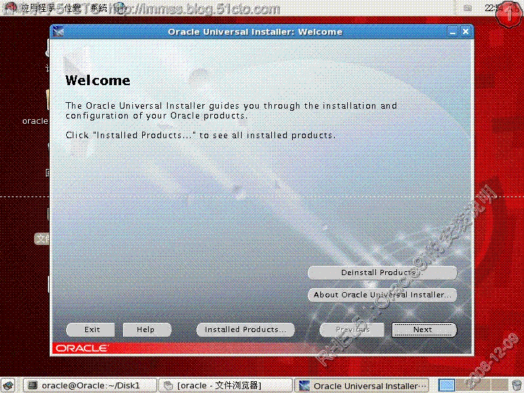
Task: Open About Oracle Universal Installer...
Action: (383, 295)
